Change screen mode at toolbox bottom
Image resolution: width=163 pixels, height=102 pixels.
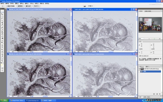[2, 71]
